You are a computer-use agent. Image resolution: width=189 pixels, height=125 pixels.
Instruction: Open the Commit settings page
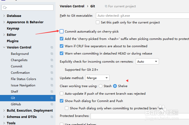pos(17,66)
